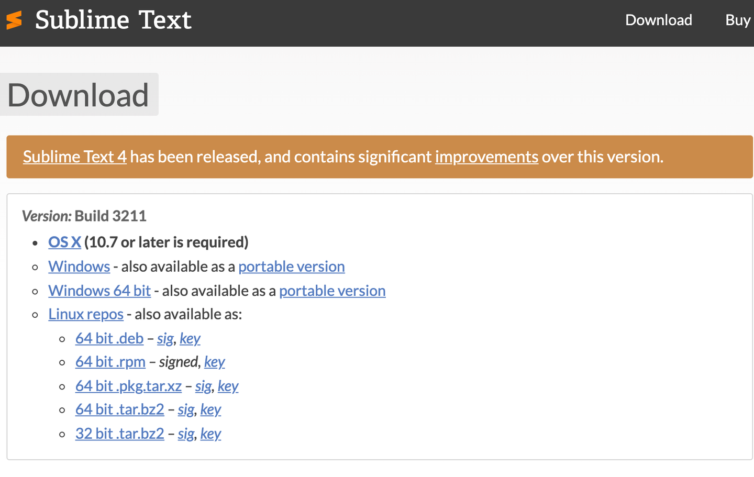Download the 32 bit .tar.bz2 archive
This screenshot has height=477, width=754.
click(x=120, y=434)
